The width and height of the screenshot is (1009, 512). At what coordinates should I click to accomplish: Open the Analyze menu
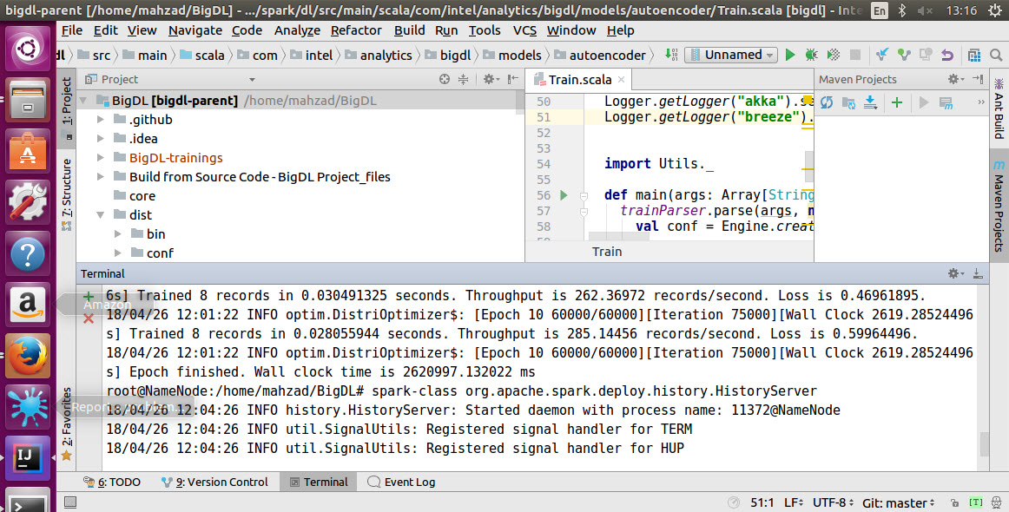pos(297,30)
